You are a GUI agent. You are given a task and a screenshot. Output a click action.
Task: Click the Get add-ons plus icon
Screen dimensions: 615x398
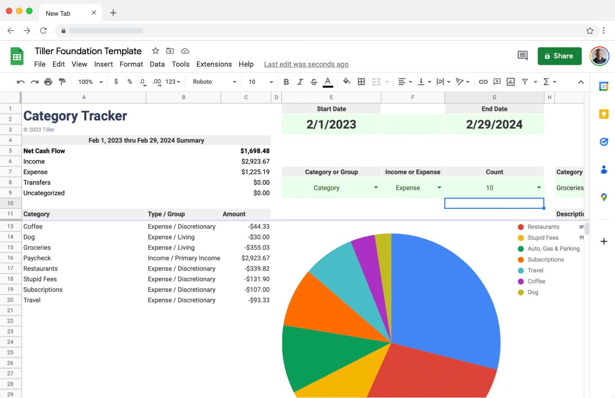[x=604, y=241]
